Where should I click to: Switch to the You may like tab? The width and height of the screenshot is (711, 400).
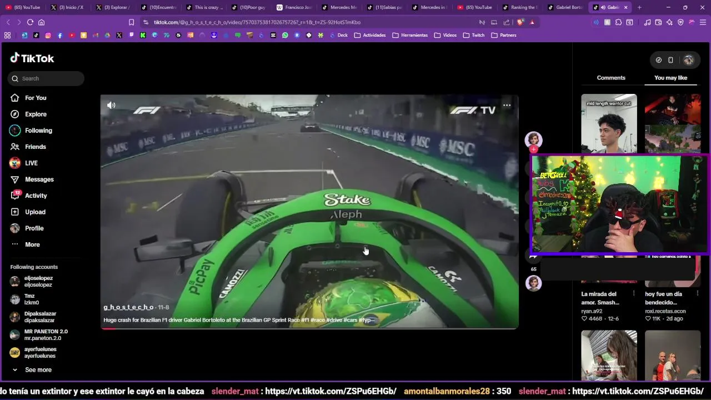pyautogui.click(x=670, y=78)
